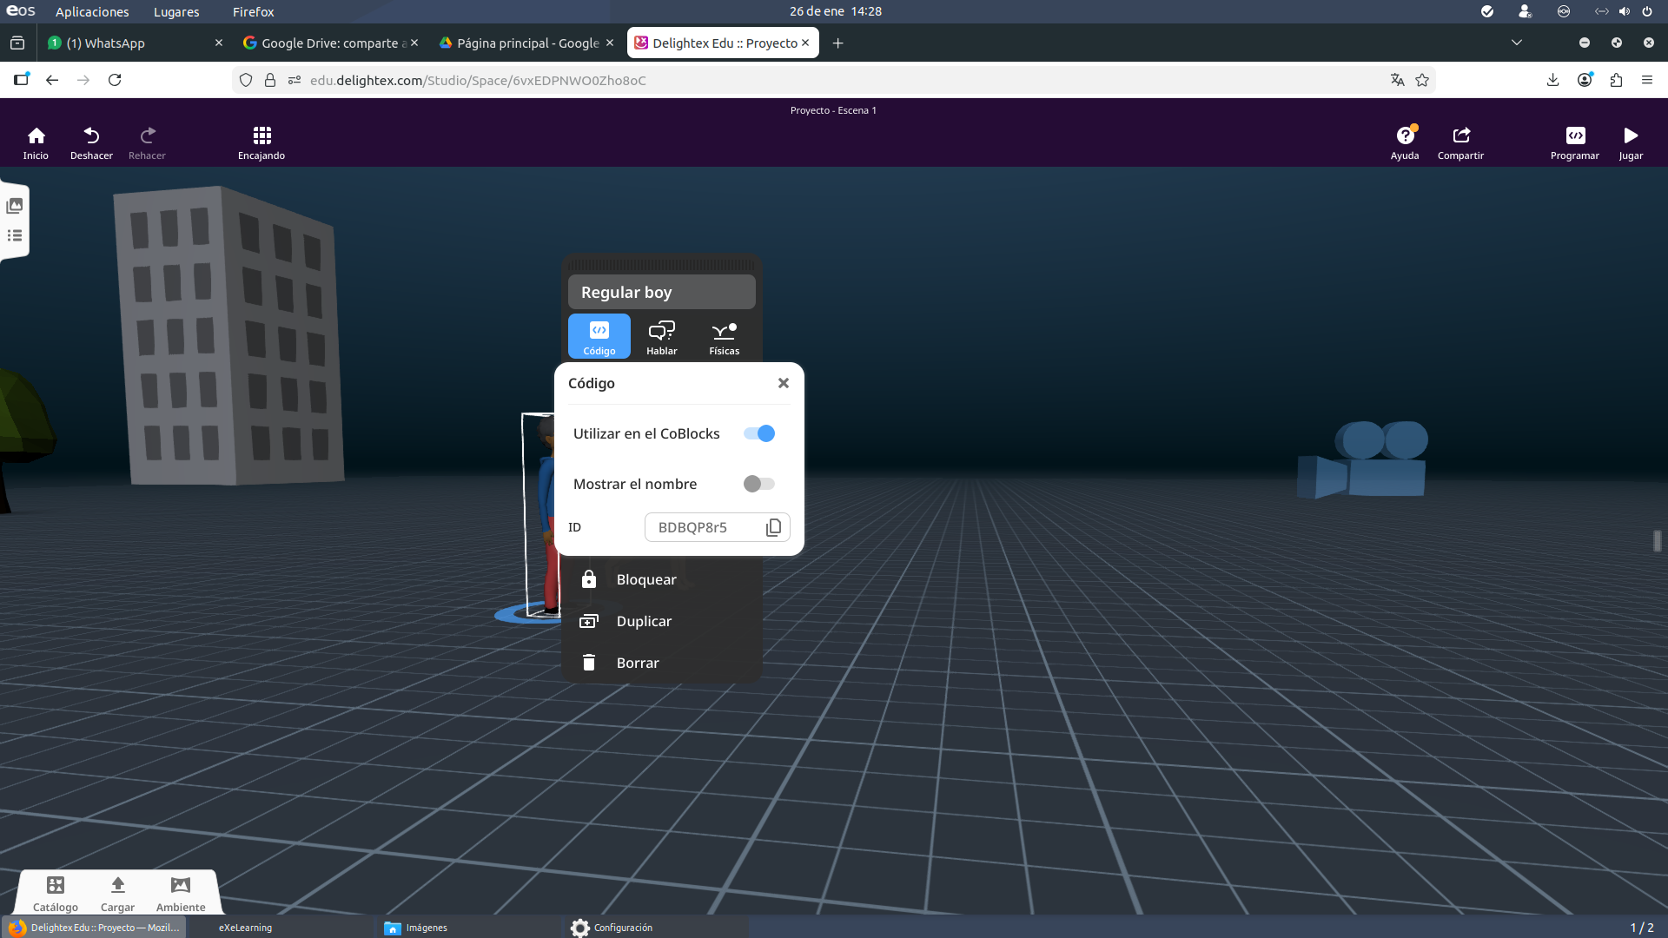Image resolution: width=1668 pixels, height=938 pixels.
Task: Open the Catálogo library
Action: [56, 893]
